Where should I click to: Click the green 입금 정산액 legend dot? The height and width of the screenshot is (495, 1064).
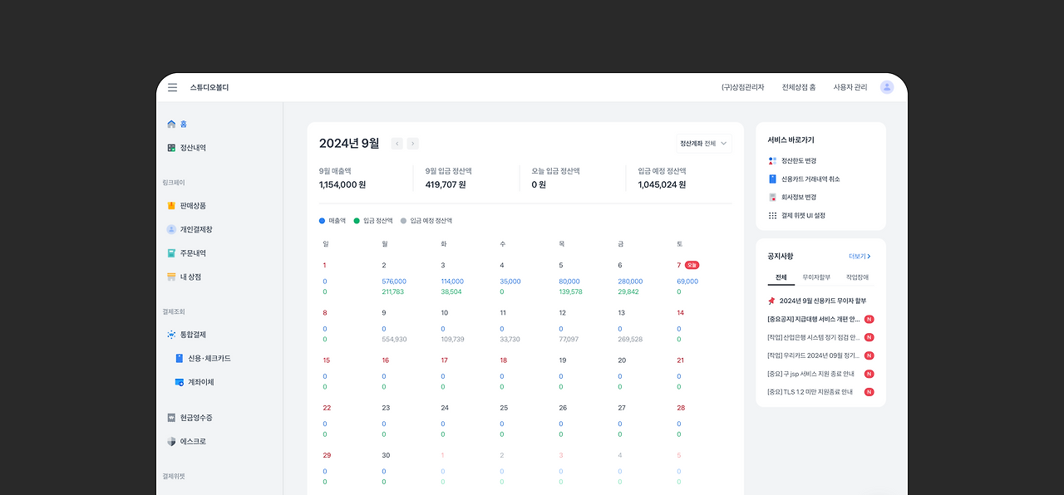(357, 221)
